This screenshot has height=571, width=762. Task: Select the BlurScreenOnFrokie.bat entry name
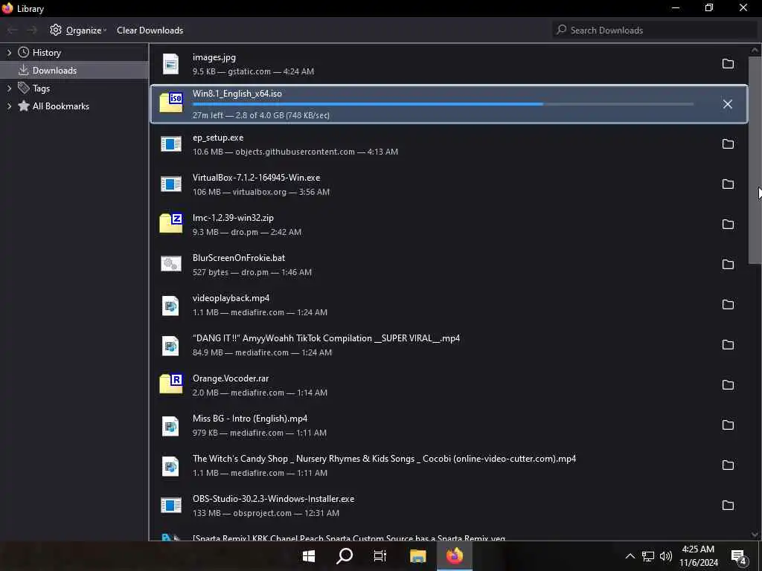tap(239, 258)
